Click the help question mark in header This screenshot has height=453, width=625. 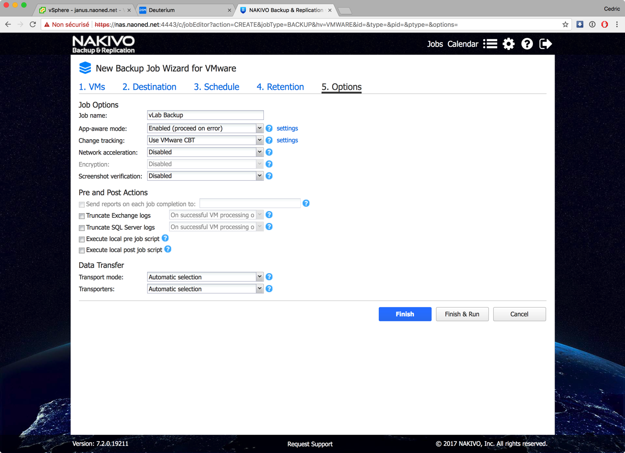527,44
